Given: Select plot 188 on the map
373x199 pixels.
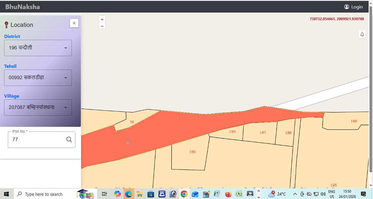Looking at the screenshot, I should pos(288,133).
